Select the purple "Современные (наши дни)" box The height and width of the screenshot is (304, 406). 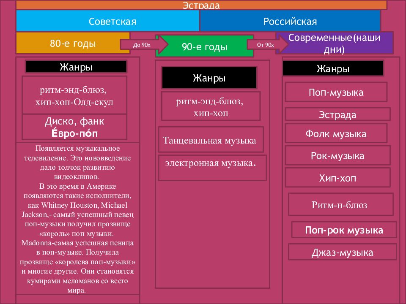pyautogui.click(x=335, y=43)
